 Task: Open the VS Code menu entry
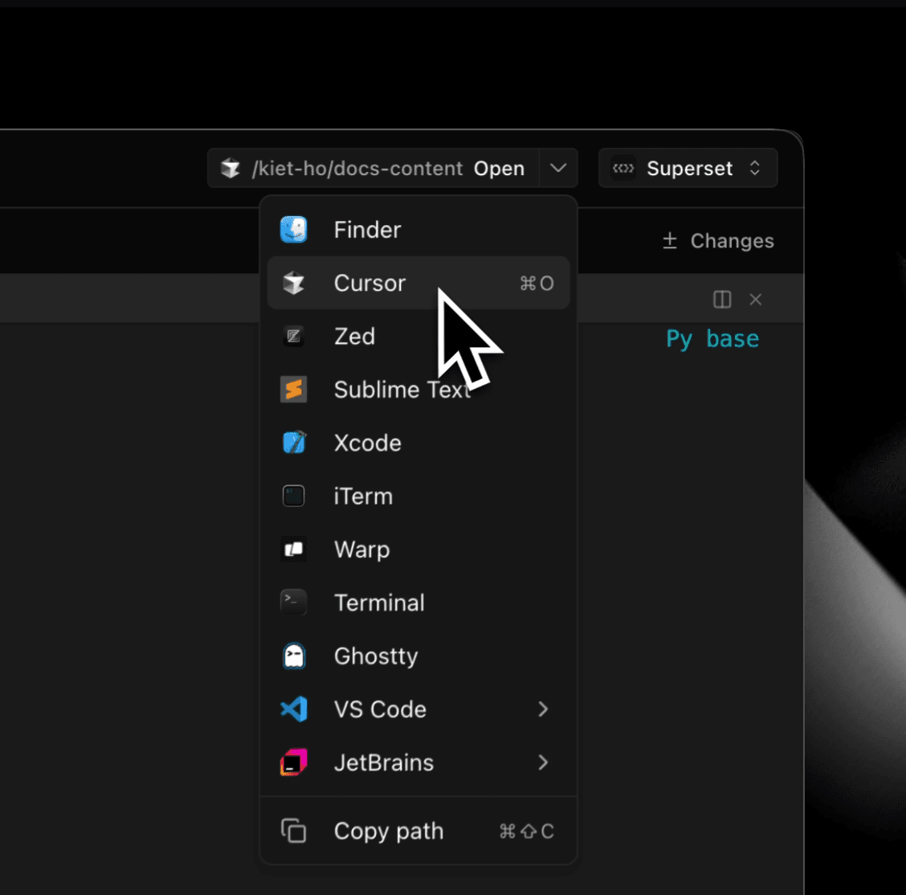418,709
